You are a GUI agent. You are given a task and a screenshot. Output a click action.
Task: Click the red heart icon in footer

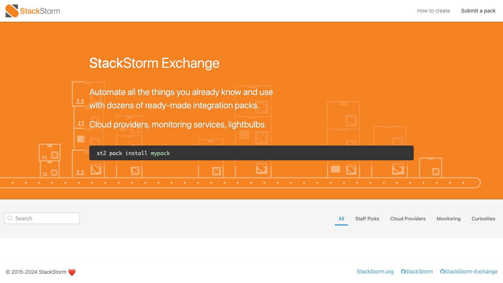72,272
